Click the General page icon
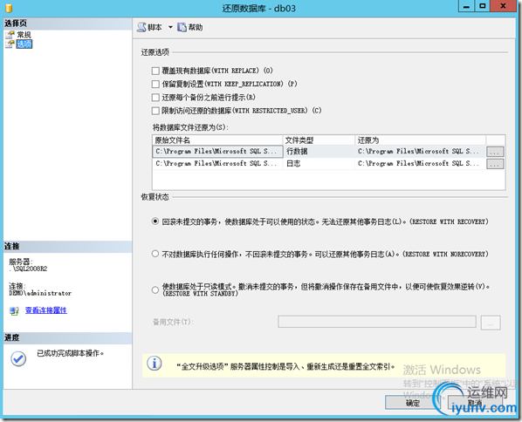This screenshot has height=422, width=522. 10,35
